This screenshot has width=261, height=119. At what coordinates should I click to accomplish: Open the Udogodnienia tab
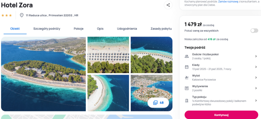click(x=127, y=29)
